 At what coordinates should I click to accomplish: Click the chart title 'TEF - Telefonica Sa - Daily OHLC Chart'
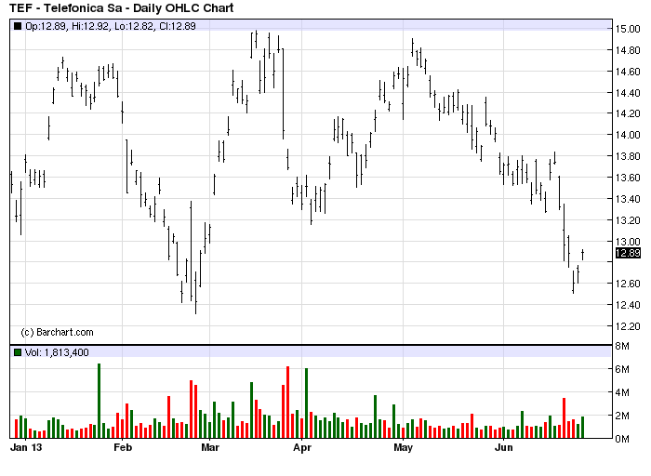[x=121, y=7]
